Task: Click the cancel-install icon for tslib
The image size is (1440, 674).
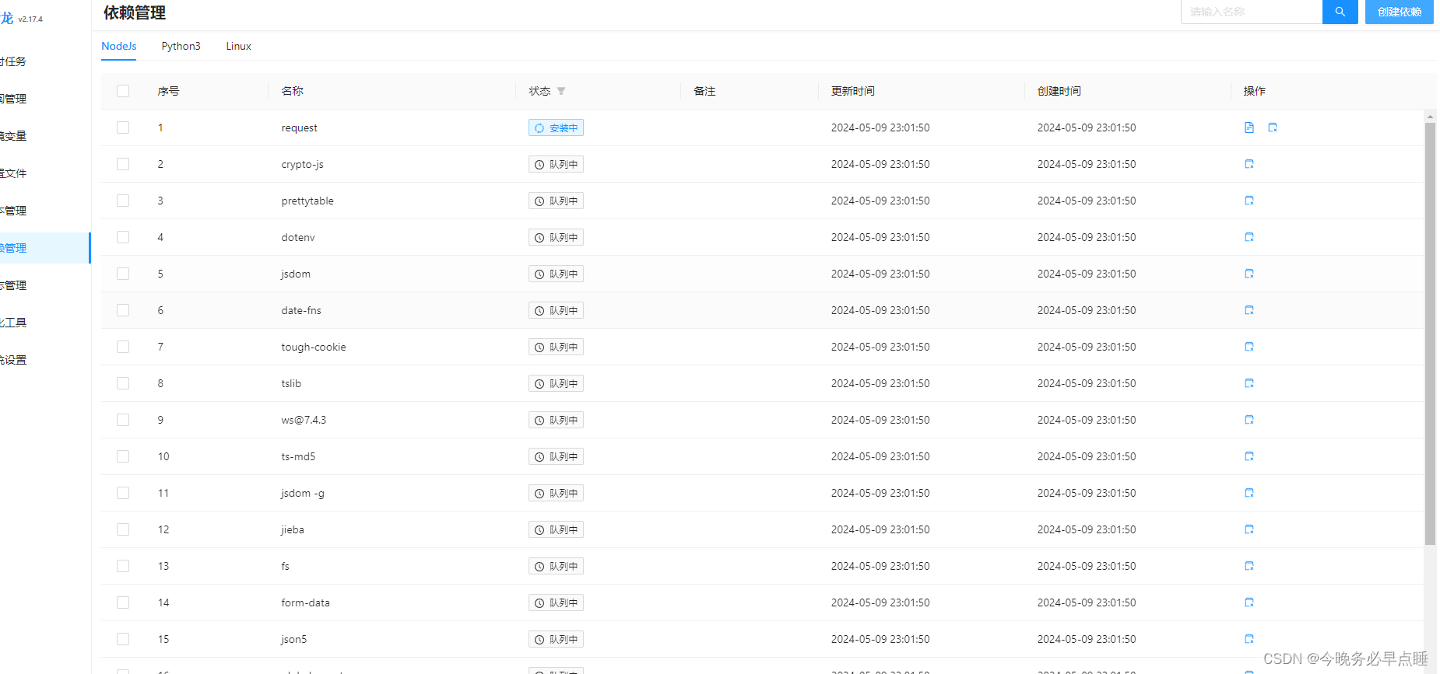Action: coord(1249,383)
